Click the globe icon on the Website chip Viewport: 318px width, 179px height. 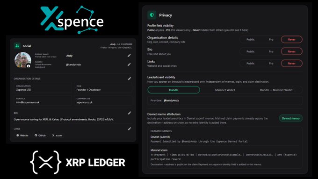point(18,135)
